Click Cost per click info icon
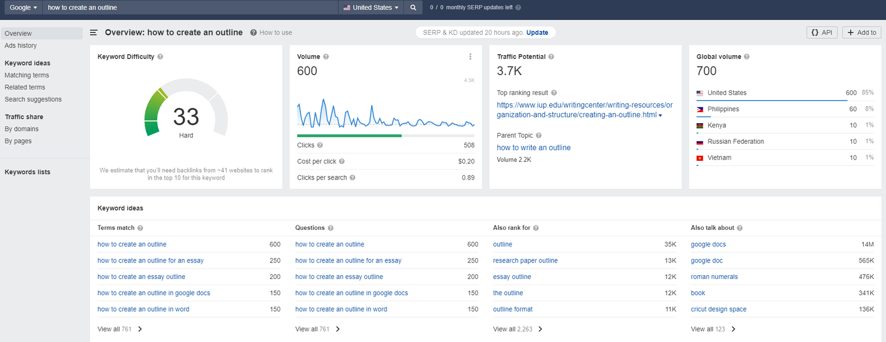Screen dimensions: 886x342 [342, 161]
